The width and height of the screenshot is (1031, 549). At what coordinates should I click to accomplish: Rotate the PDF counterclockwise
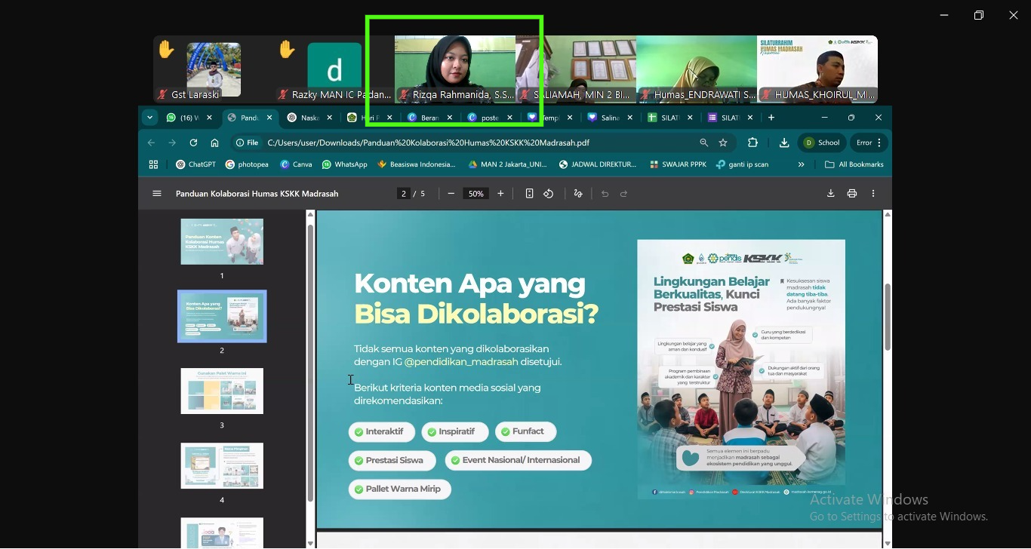(x=549, y=194)
